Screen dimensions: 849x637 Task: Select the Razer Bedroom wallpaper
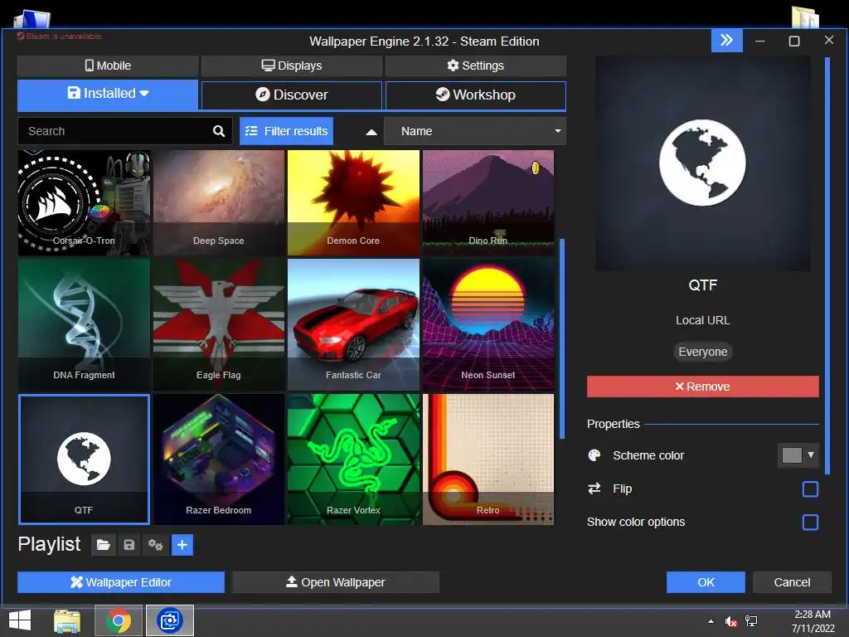point(219,460)
